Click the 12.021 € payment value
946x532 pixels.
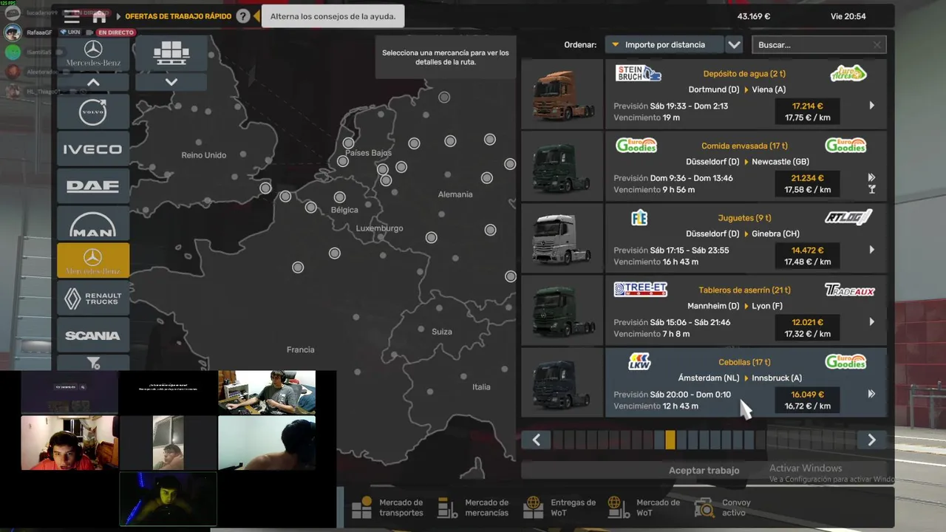(806, 322)
